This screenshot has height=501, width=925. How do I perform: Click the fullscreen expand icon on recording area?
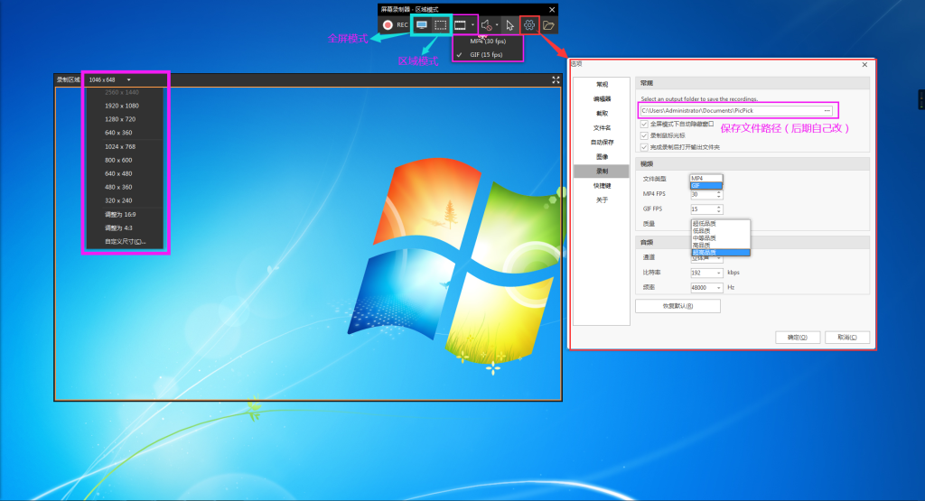[556, 79]
